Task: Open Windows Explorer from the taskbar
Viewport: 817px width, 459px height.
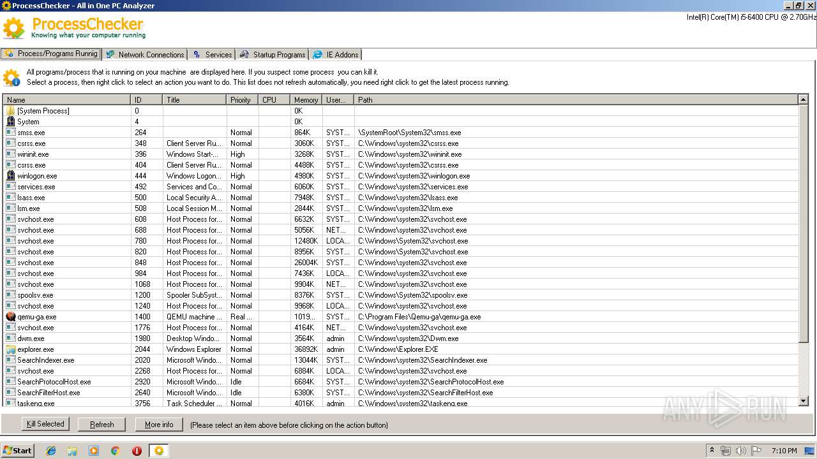Action: 72,451
